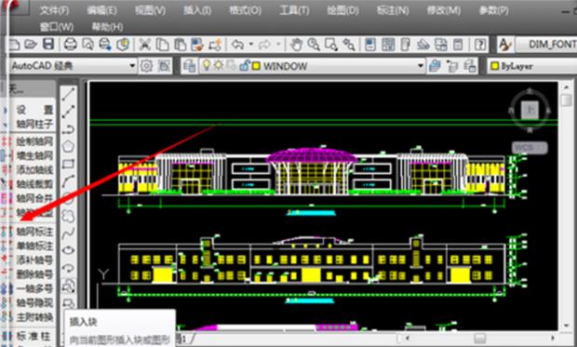The width and height of the screenshot is (577, 347).
Task: Select the Cut scissors icon
Action: 144,45
